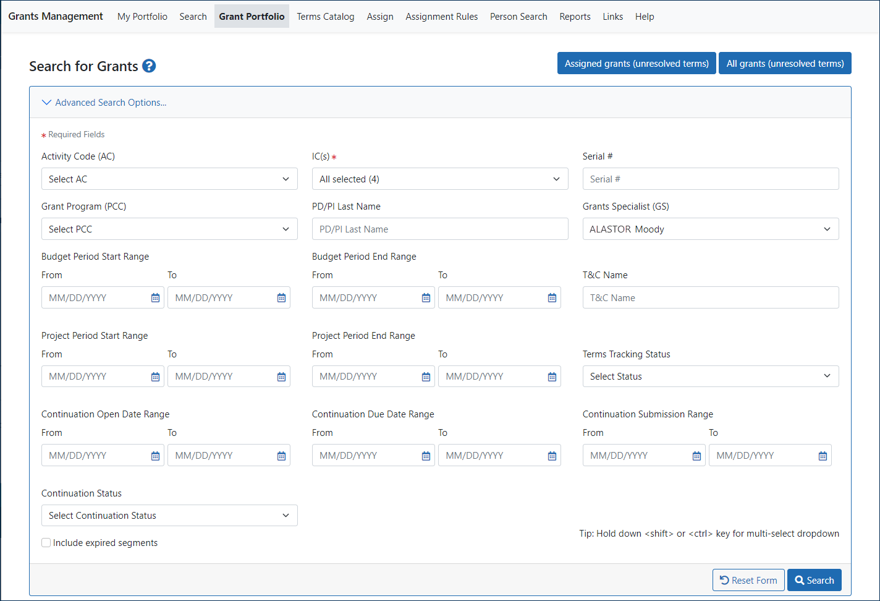Click All grants (unresolved terms) button

(x=785, y=63)
